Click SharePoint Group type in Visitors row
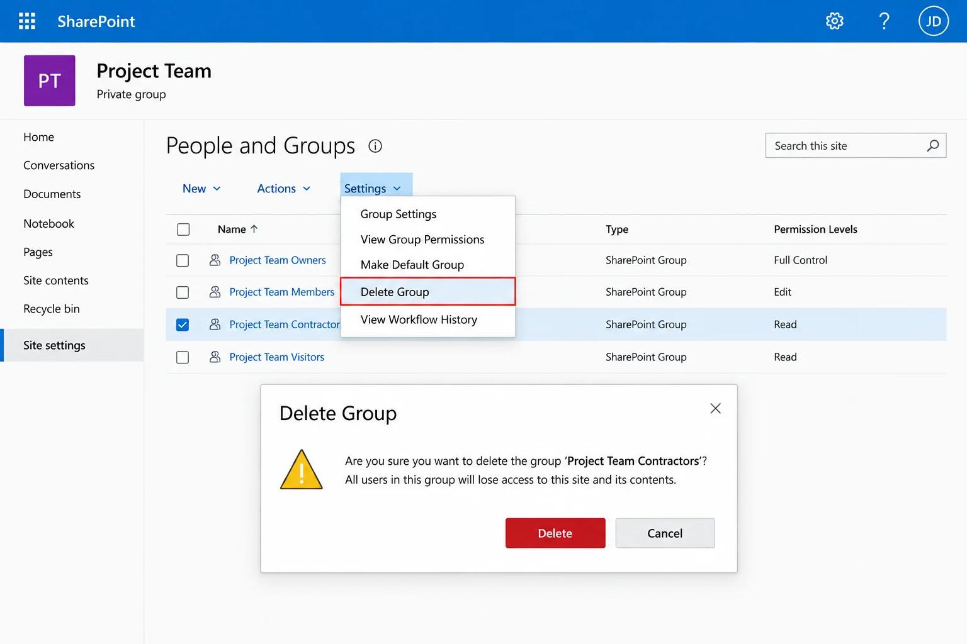This screenshot has width=967, height=644. (646, 357)
